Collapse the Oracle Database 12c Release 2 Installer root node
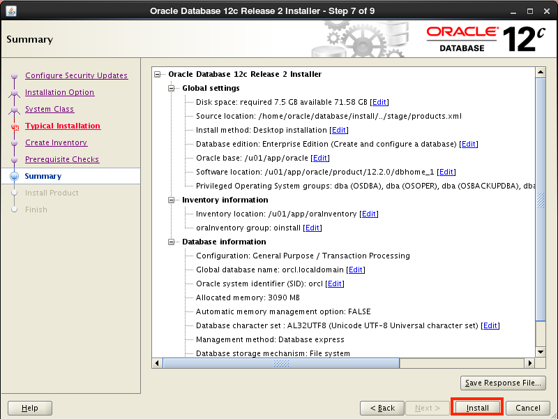Image resolution: width=558 pixels, height=419 pixels. (x=158, y=75)
